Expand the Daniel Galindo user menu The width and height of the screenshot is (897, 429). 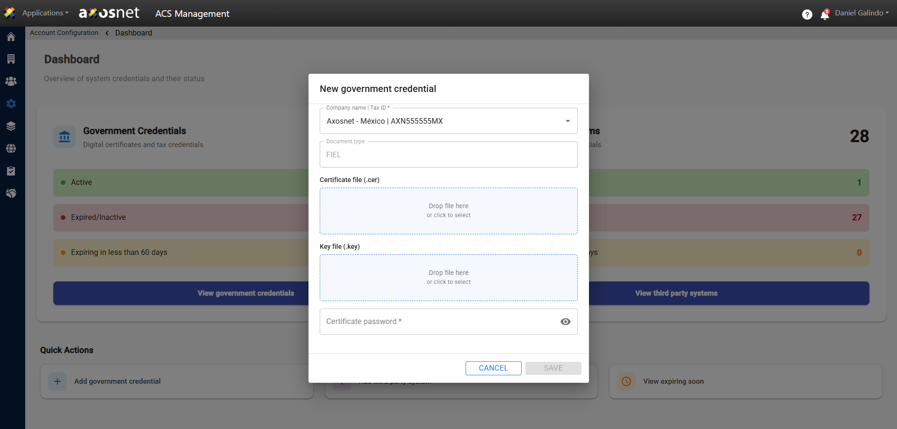[861, 13]
